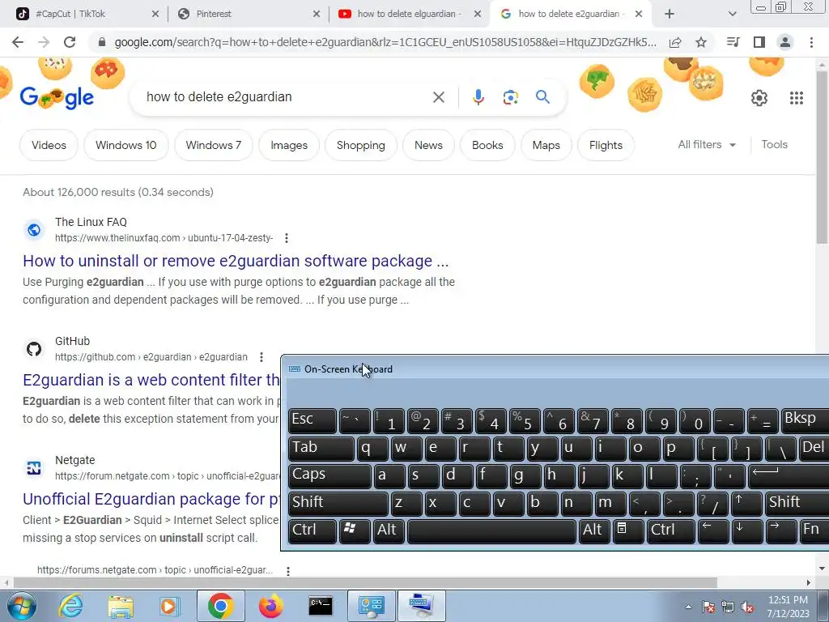Image resolution: width=829 pixels, height=622 pixels.
Task: Open more options for The Linux FAQ result
Action: [x=287, y=238]
